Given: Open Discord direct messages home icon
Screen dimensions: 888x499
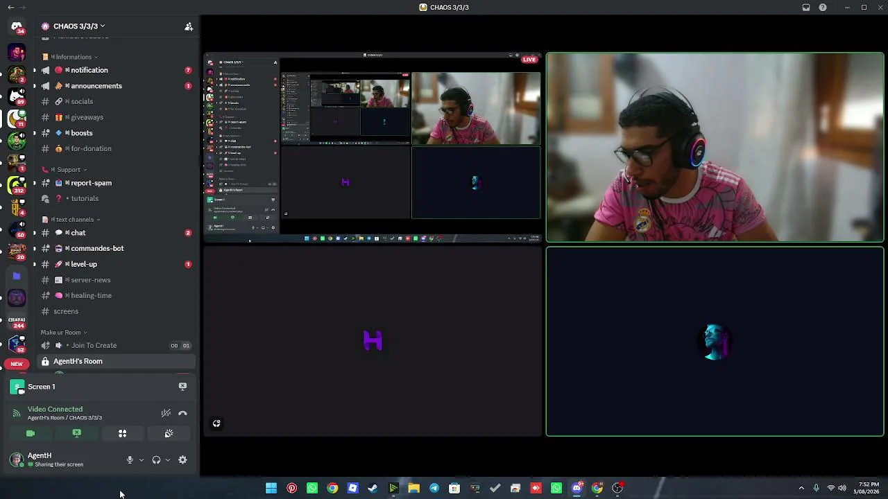Looking at the screenshot, I should (17, 26).
